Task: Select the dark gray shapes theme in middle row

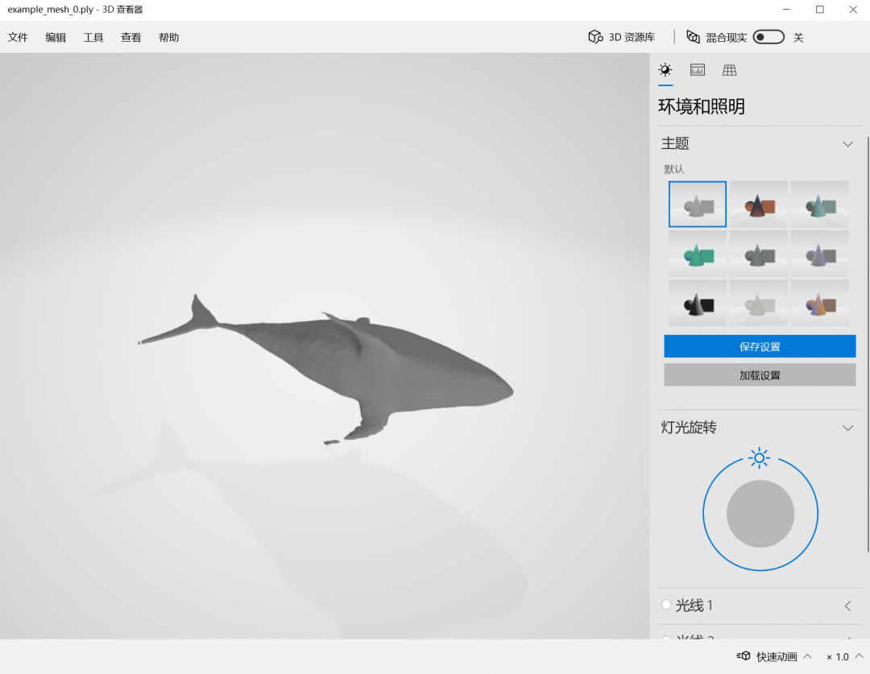Action: click(x=759, y=254)
